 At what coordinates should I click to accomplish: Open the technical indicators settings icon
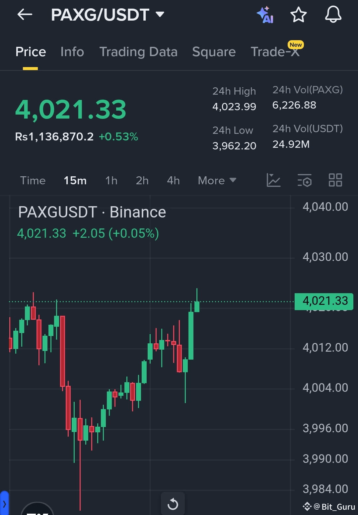click(x=304, y=180)
